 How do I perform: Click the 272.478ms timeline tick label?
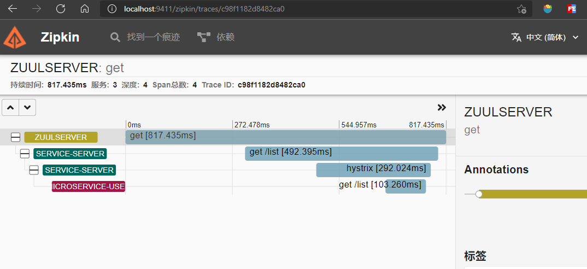[x=252, y=125]
